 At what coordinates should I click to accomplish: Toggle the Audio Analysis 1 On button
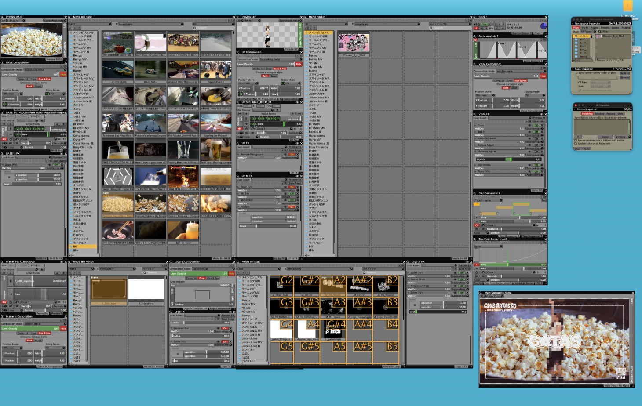[476, 40]
